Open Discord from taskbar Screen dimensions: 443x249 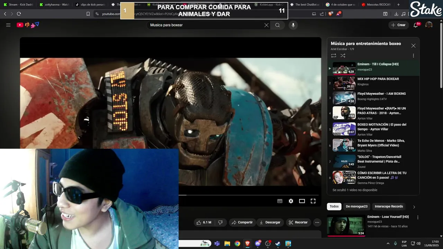coord(258,243)
